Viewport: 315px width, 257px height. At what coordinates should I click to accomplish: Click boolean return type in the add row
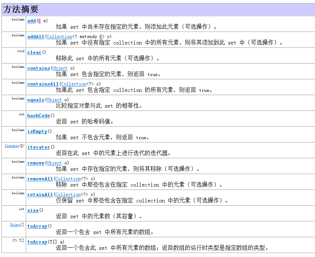tap(18, 19)
